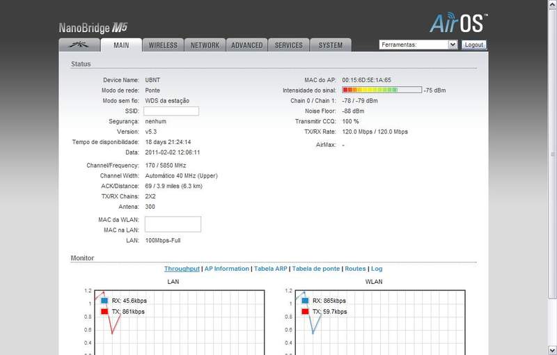
Task: Open the WIRELESS tab
Action: coord(163,45)
